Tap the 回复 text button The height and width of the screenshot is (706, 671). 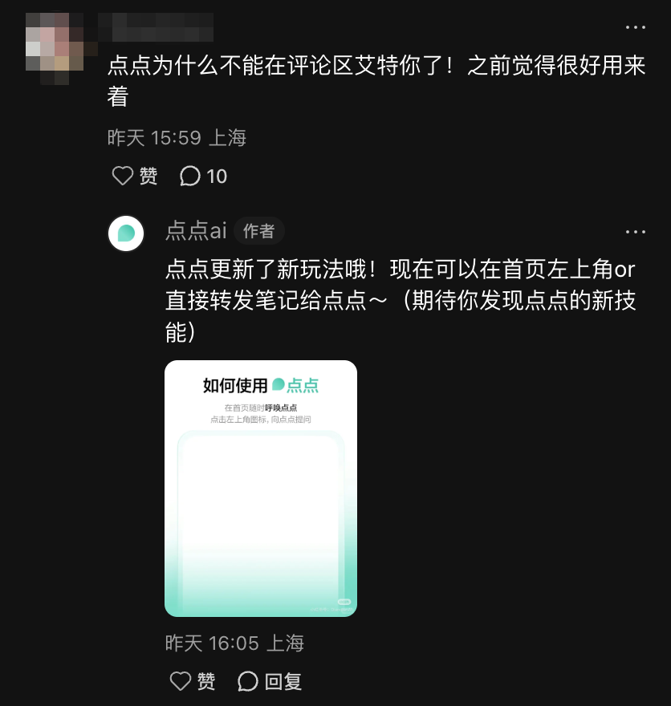pos(283,681)
